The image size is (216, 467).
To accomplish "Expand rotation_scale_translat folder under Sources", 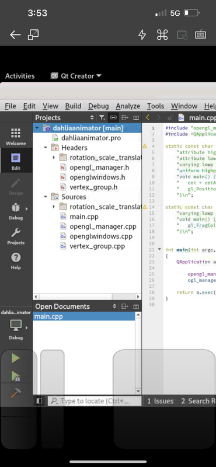I will tap(54, 207).
